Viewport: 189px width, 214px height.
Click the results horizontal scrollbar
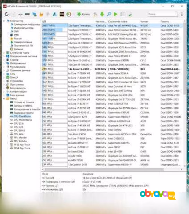click(x=104, y=169)
